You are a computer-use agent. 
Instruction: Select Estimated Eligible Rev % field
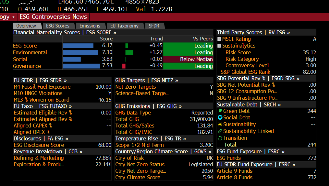point(63,113)
